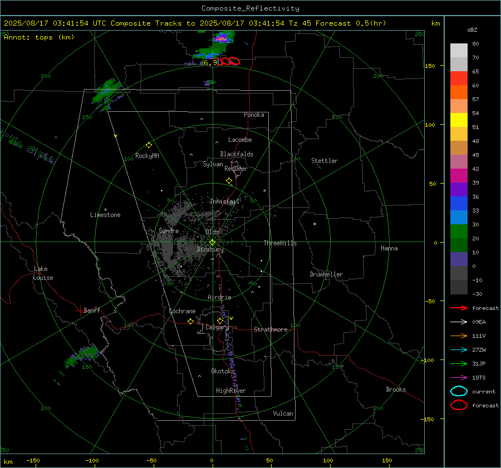Click the white 09EA arrow in legend

[x=459, y=322]
